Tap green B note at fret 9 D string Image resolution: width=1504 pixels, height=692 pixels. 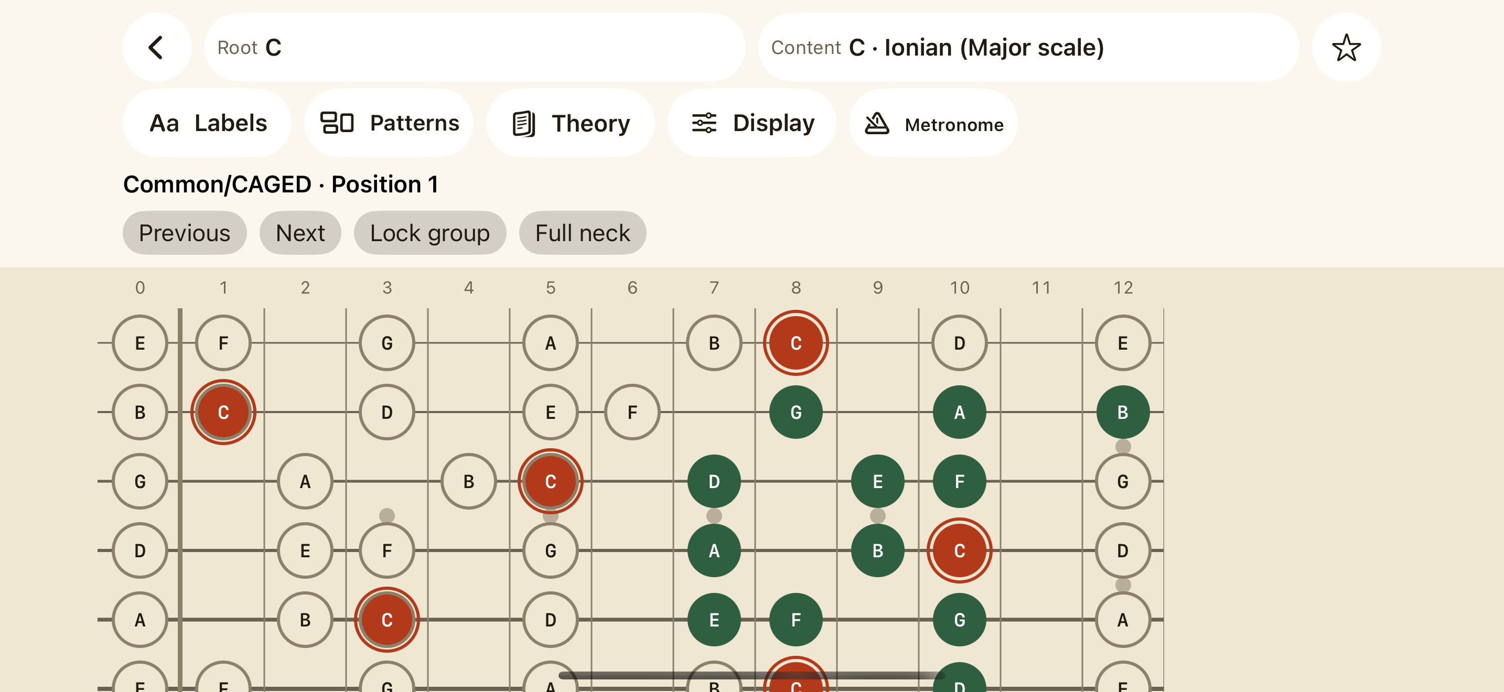click(877, 550)
